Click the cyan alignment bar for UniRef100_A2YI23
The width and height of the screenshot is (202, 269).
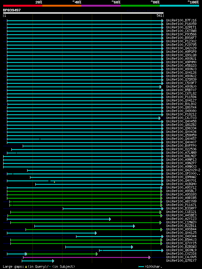click(x=59, y=219)
